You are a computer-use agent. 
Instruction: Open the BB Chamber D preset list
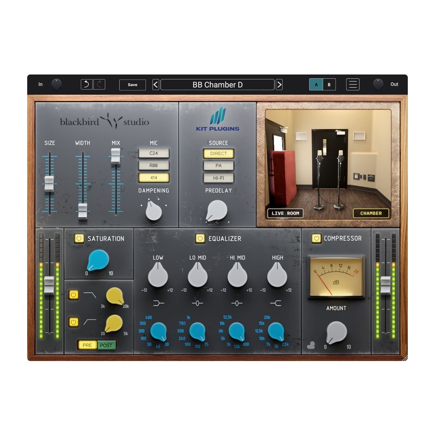217,85
